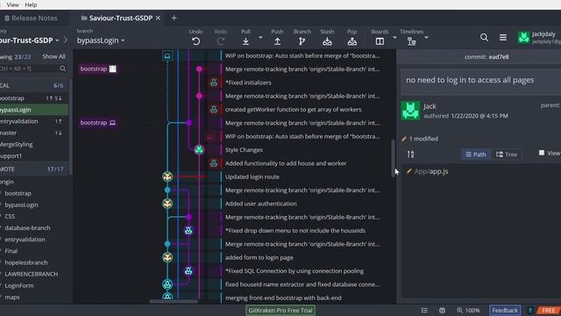
Task: Open the Boards icon
Action: click(380, 41)
